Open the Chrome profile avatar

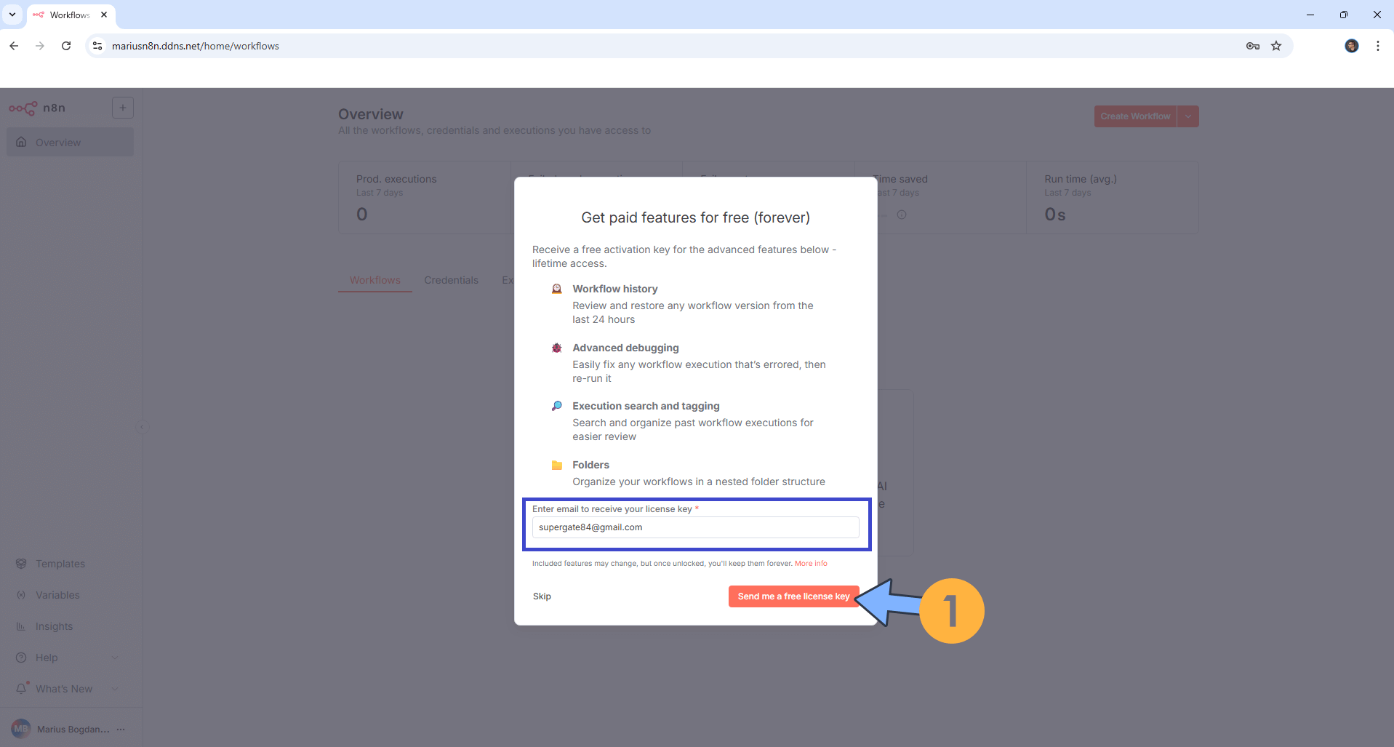pyautogui.click(x=1352, y=46)
